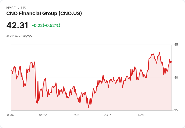Click the 09/15 date axis label
Screen dimensions: 185x128
pos(108,115)
